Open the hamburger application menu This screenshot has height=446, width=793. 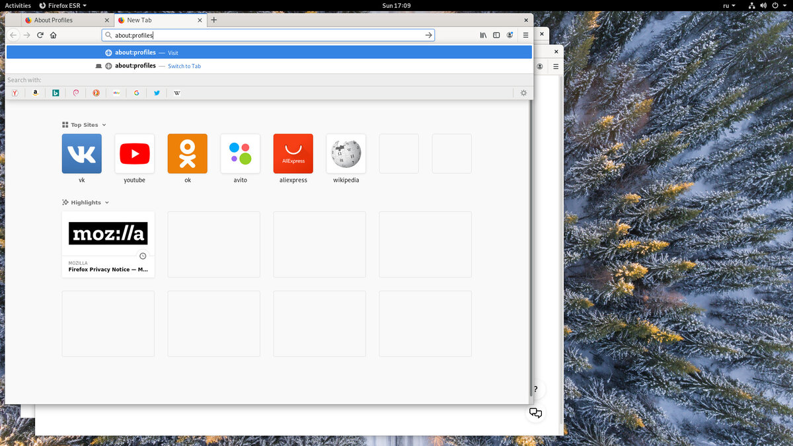(x=525, y=35)
